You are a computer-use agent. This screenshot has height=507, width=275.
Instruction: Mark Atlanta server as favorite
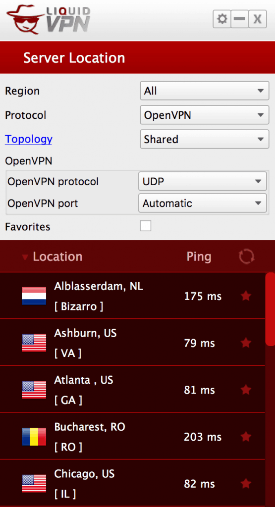(246, 390)
